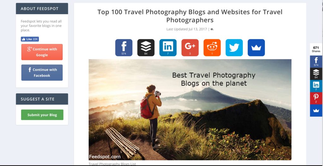
Task: Click Pinterest icon in side share bar
Action: coord(316,98)
